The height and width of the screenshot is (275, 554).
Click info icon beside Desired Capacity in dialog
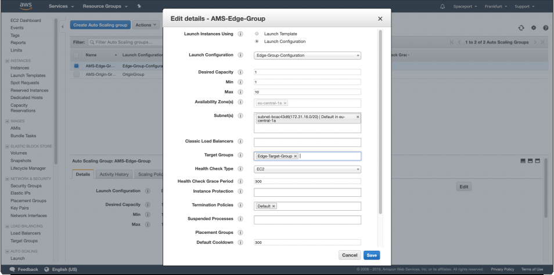[x=240, y=72]
